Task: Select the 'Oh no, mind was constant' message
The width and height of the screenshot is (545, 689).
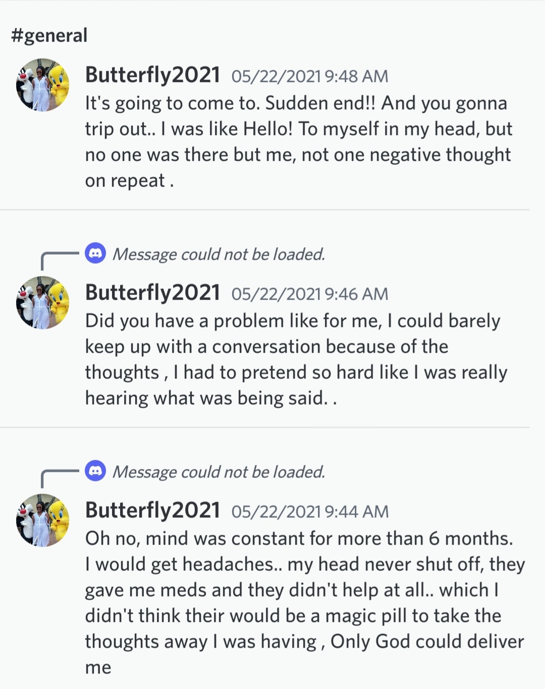Action: tap(303, 602)
